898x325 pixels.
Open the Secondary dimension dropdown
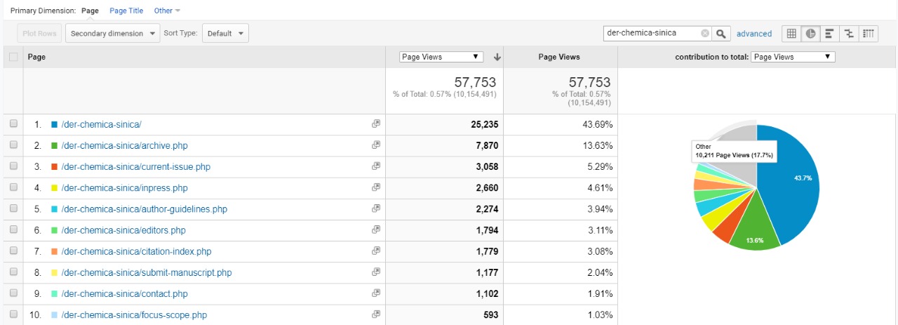112,34
